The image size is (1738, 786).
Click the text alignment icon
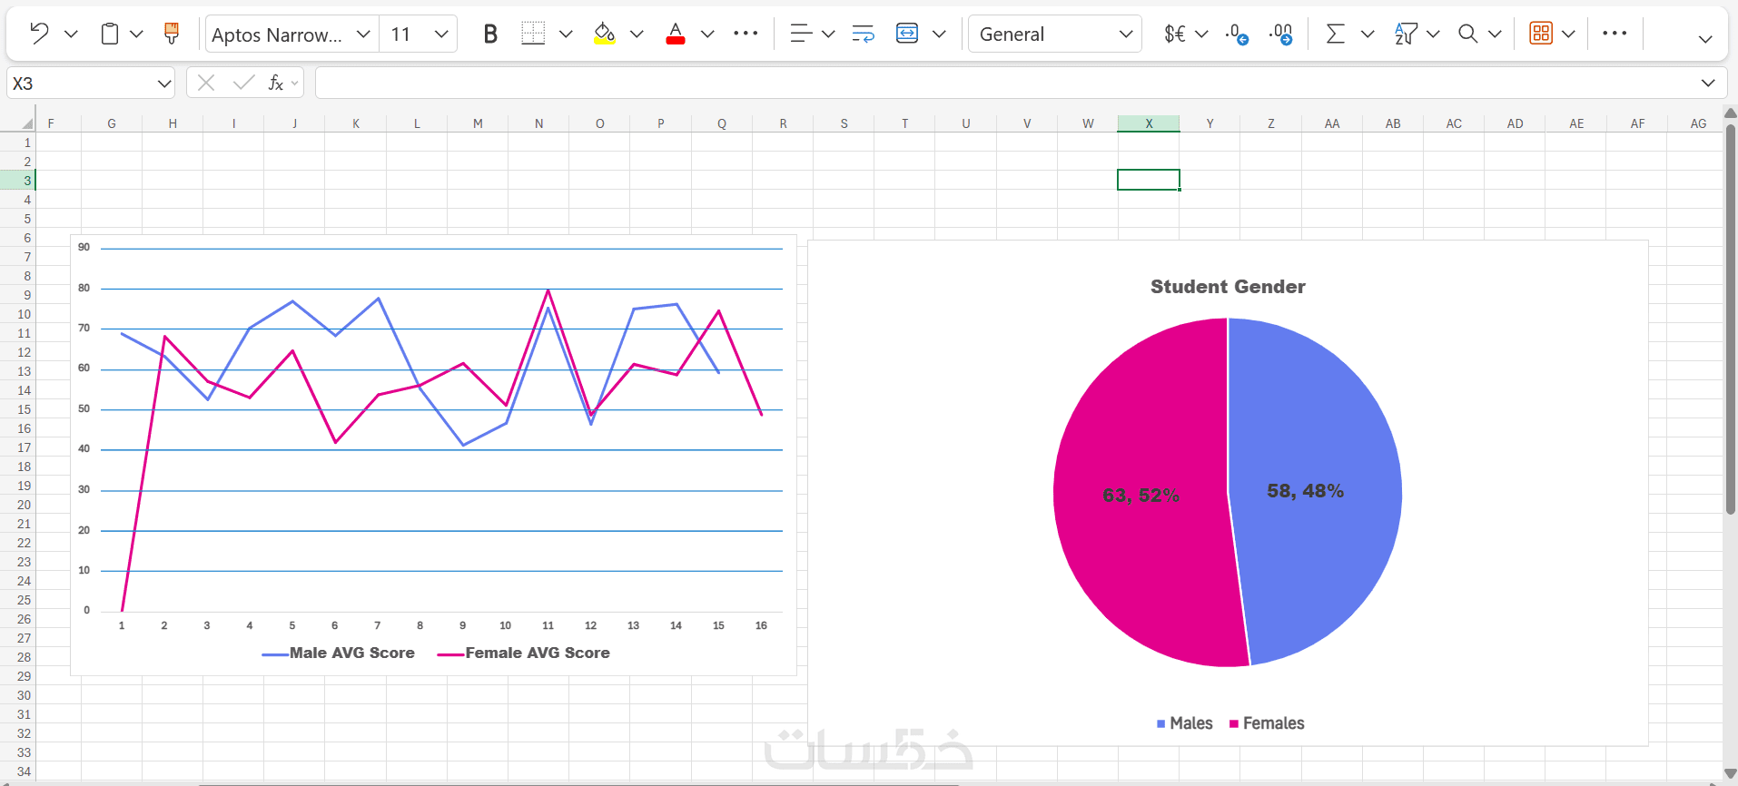pyautogui.click(x=801, y=34)
